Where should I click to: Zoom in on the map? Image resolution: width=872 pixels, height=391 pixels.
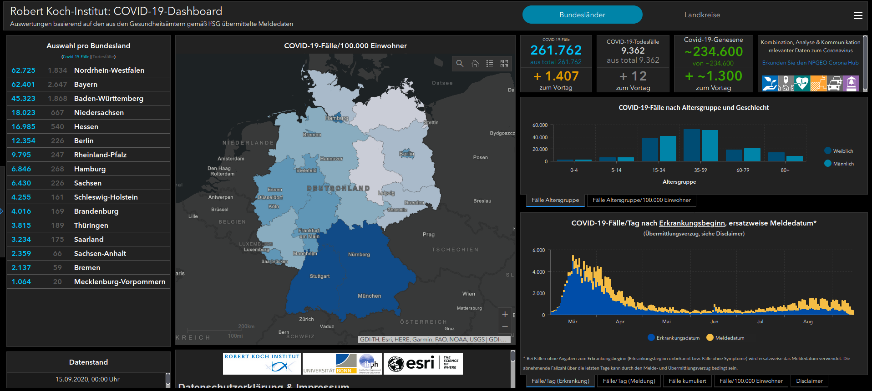tap(505, 314)
